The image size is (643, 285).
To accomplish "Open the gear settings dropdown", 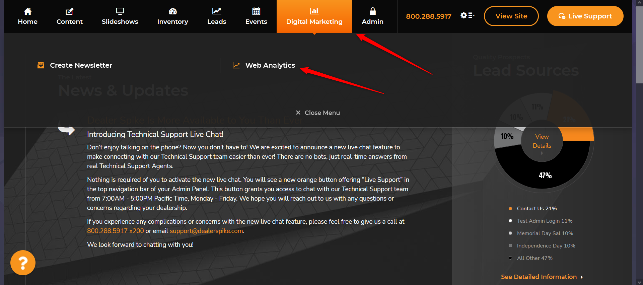I will [x=468, y=15].
